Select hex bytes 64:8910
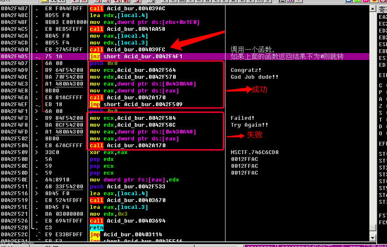The width and height of the screenshot is (387, 247). 57,180
